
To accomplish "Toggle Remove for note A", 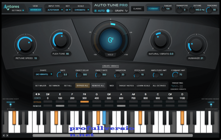I will (x=121, y=106).
